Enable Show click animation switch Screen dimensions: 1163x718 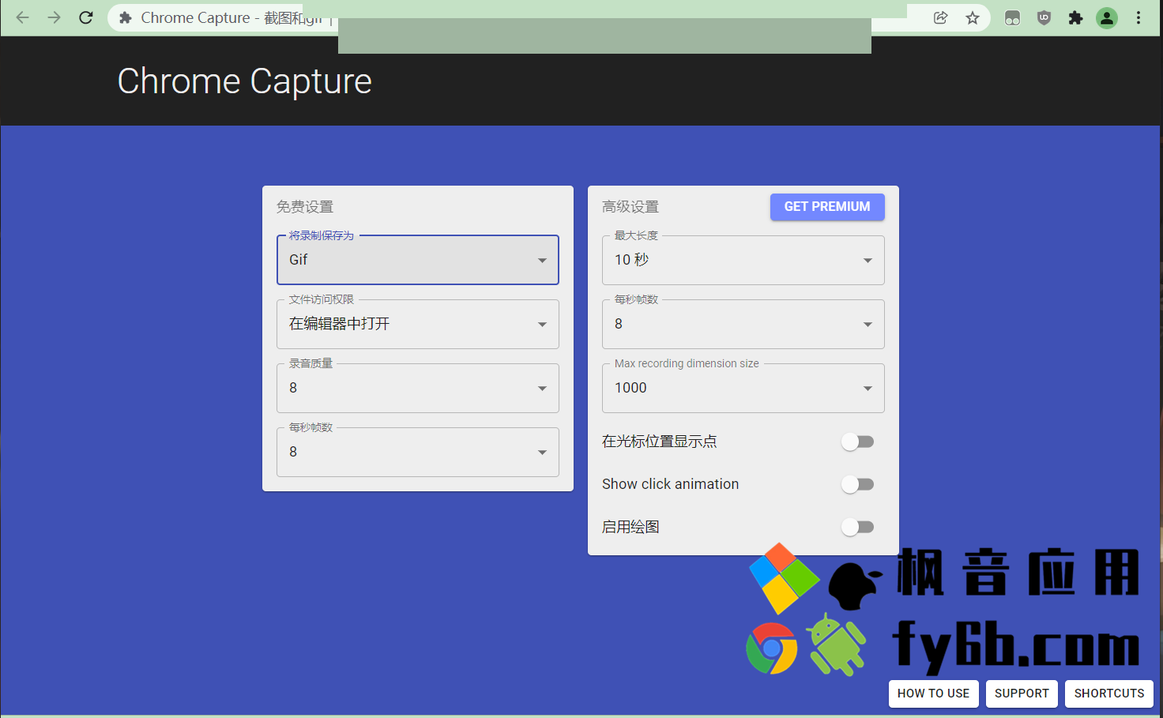coord(857,484)
